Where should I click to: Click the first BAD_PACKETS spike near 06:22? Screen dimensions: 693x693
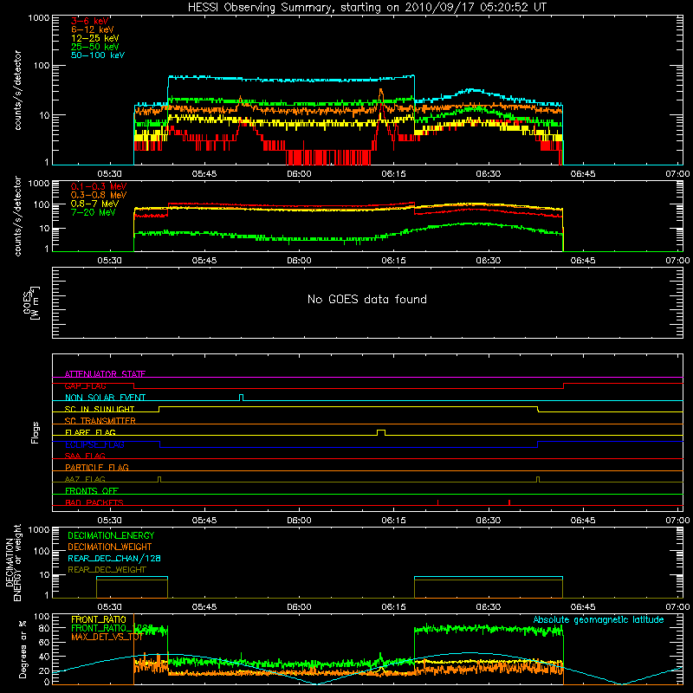pos(438,502)
